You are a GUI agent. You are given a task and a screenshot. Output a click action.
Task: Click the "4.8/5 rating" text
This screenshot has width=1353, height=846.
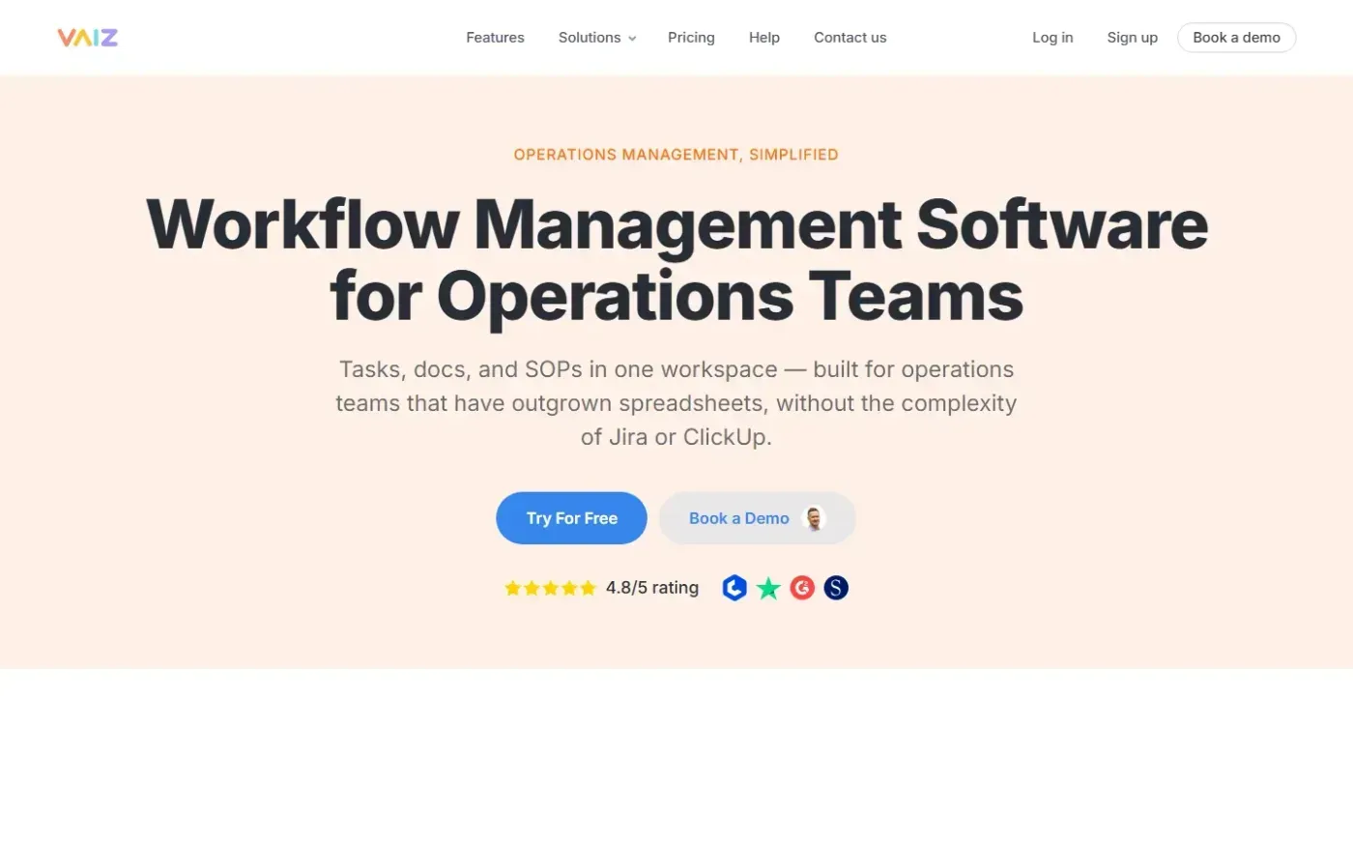click(652, 588)
